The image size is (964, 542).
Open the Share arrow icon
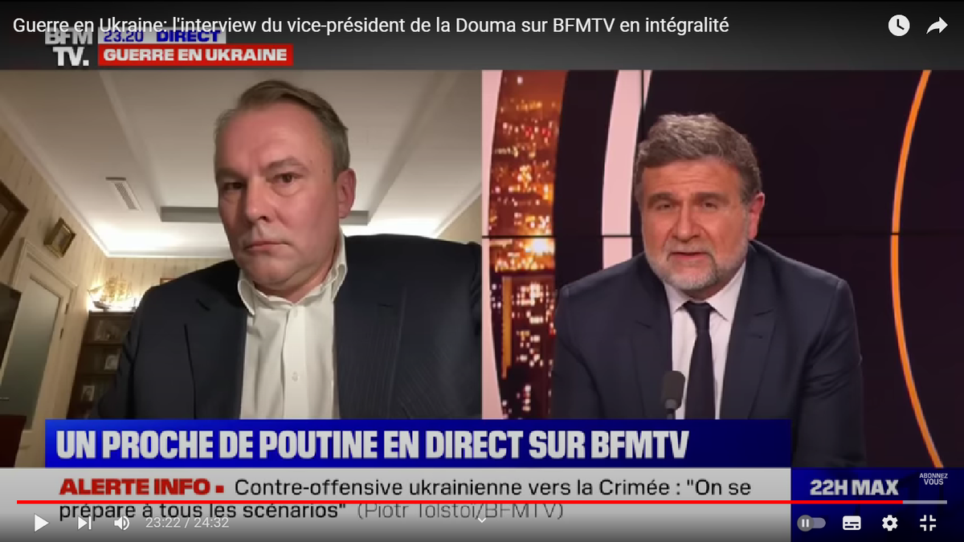(937, 26)
